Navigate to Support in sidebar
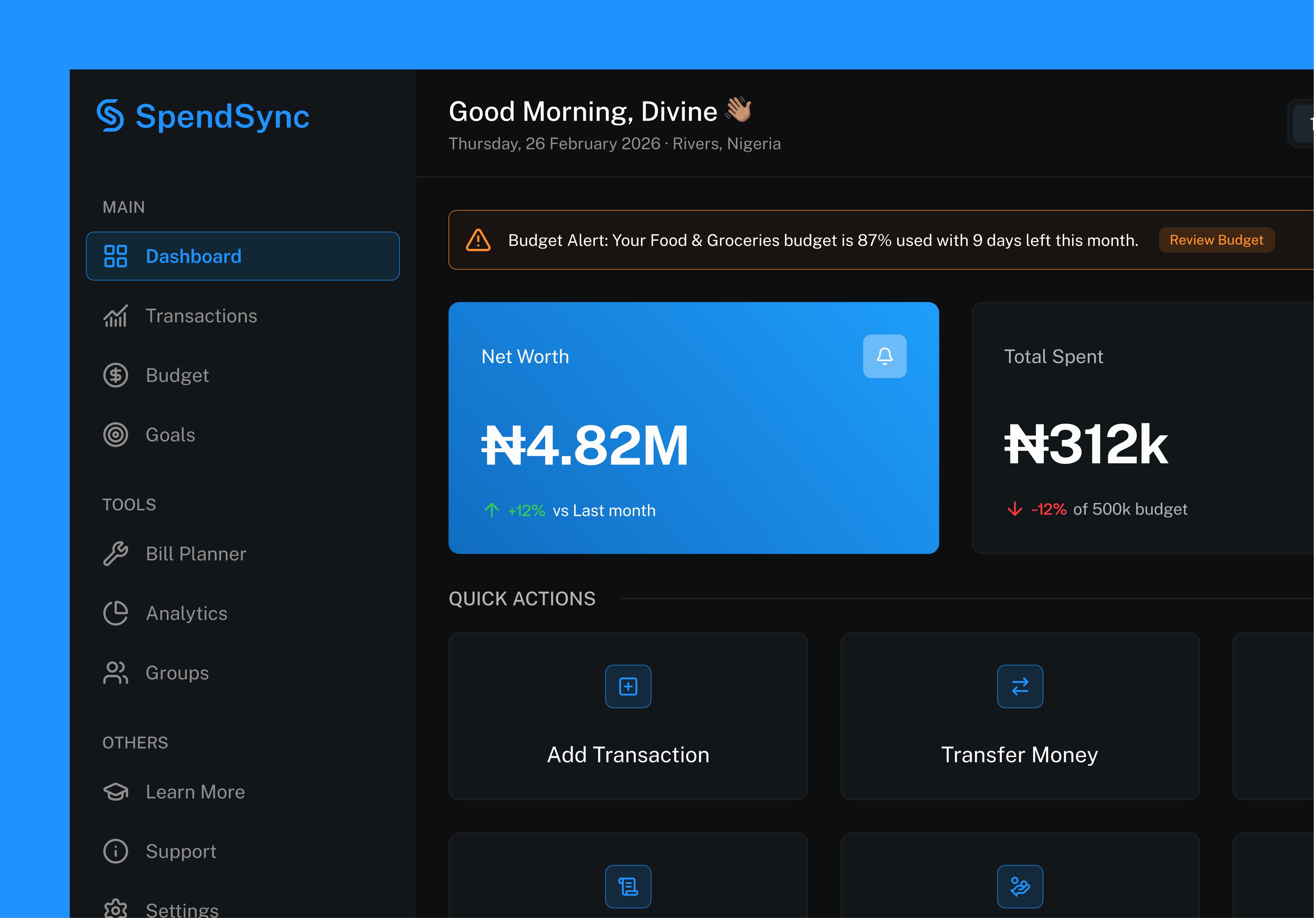 [x=181, y=851]
